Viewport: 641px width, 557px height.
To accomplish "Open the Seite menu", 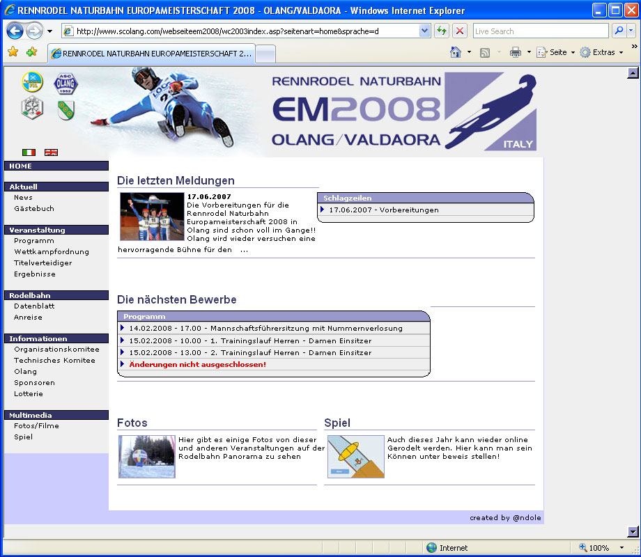I will click(x=555, y=52).
